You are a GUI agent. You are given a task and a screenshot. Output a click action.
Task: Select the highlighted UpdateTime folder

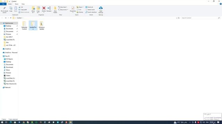coord(33,25)
